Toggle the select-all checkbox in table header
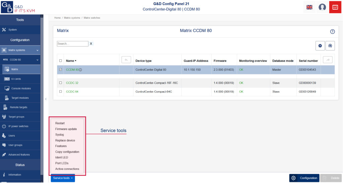Image resolution: width=343 pixels, height=183 pixels. (x=61, y=61)
